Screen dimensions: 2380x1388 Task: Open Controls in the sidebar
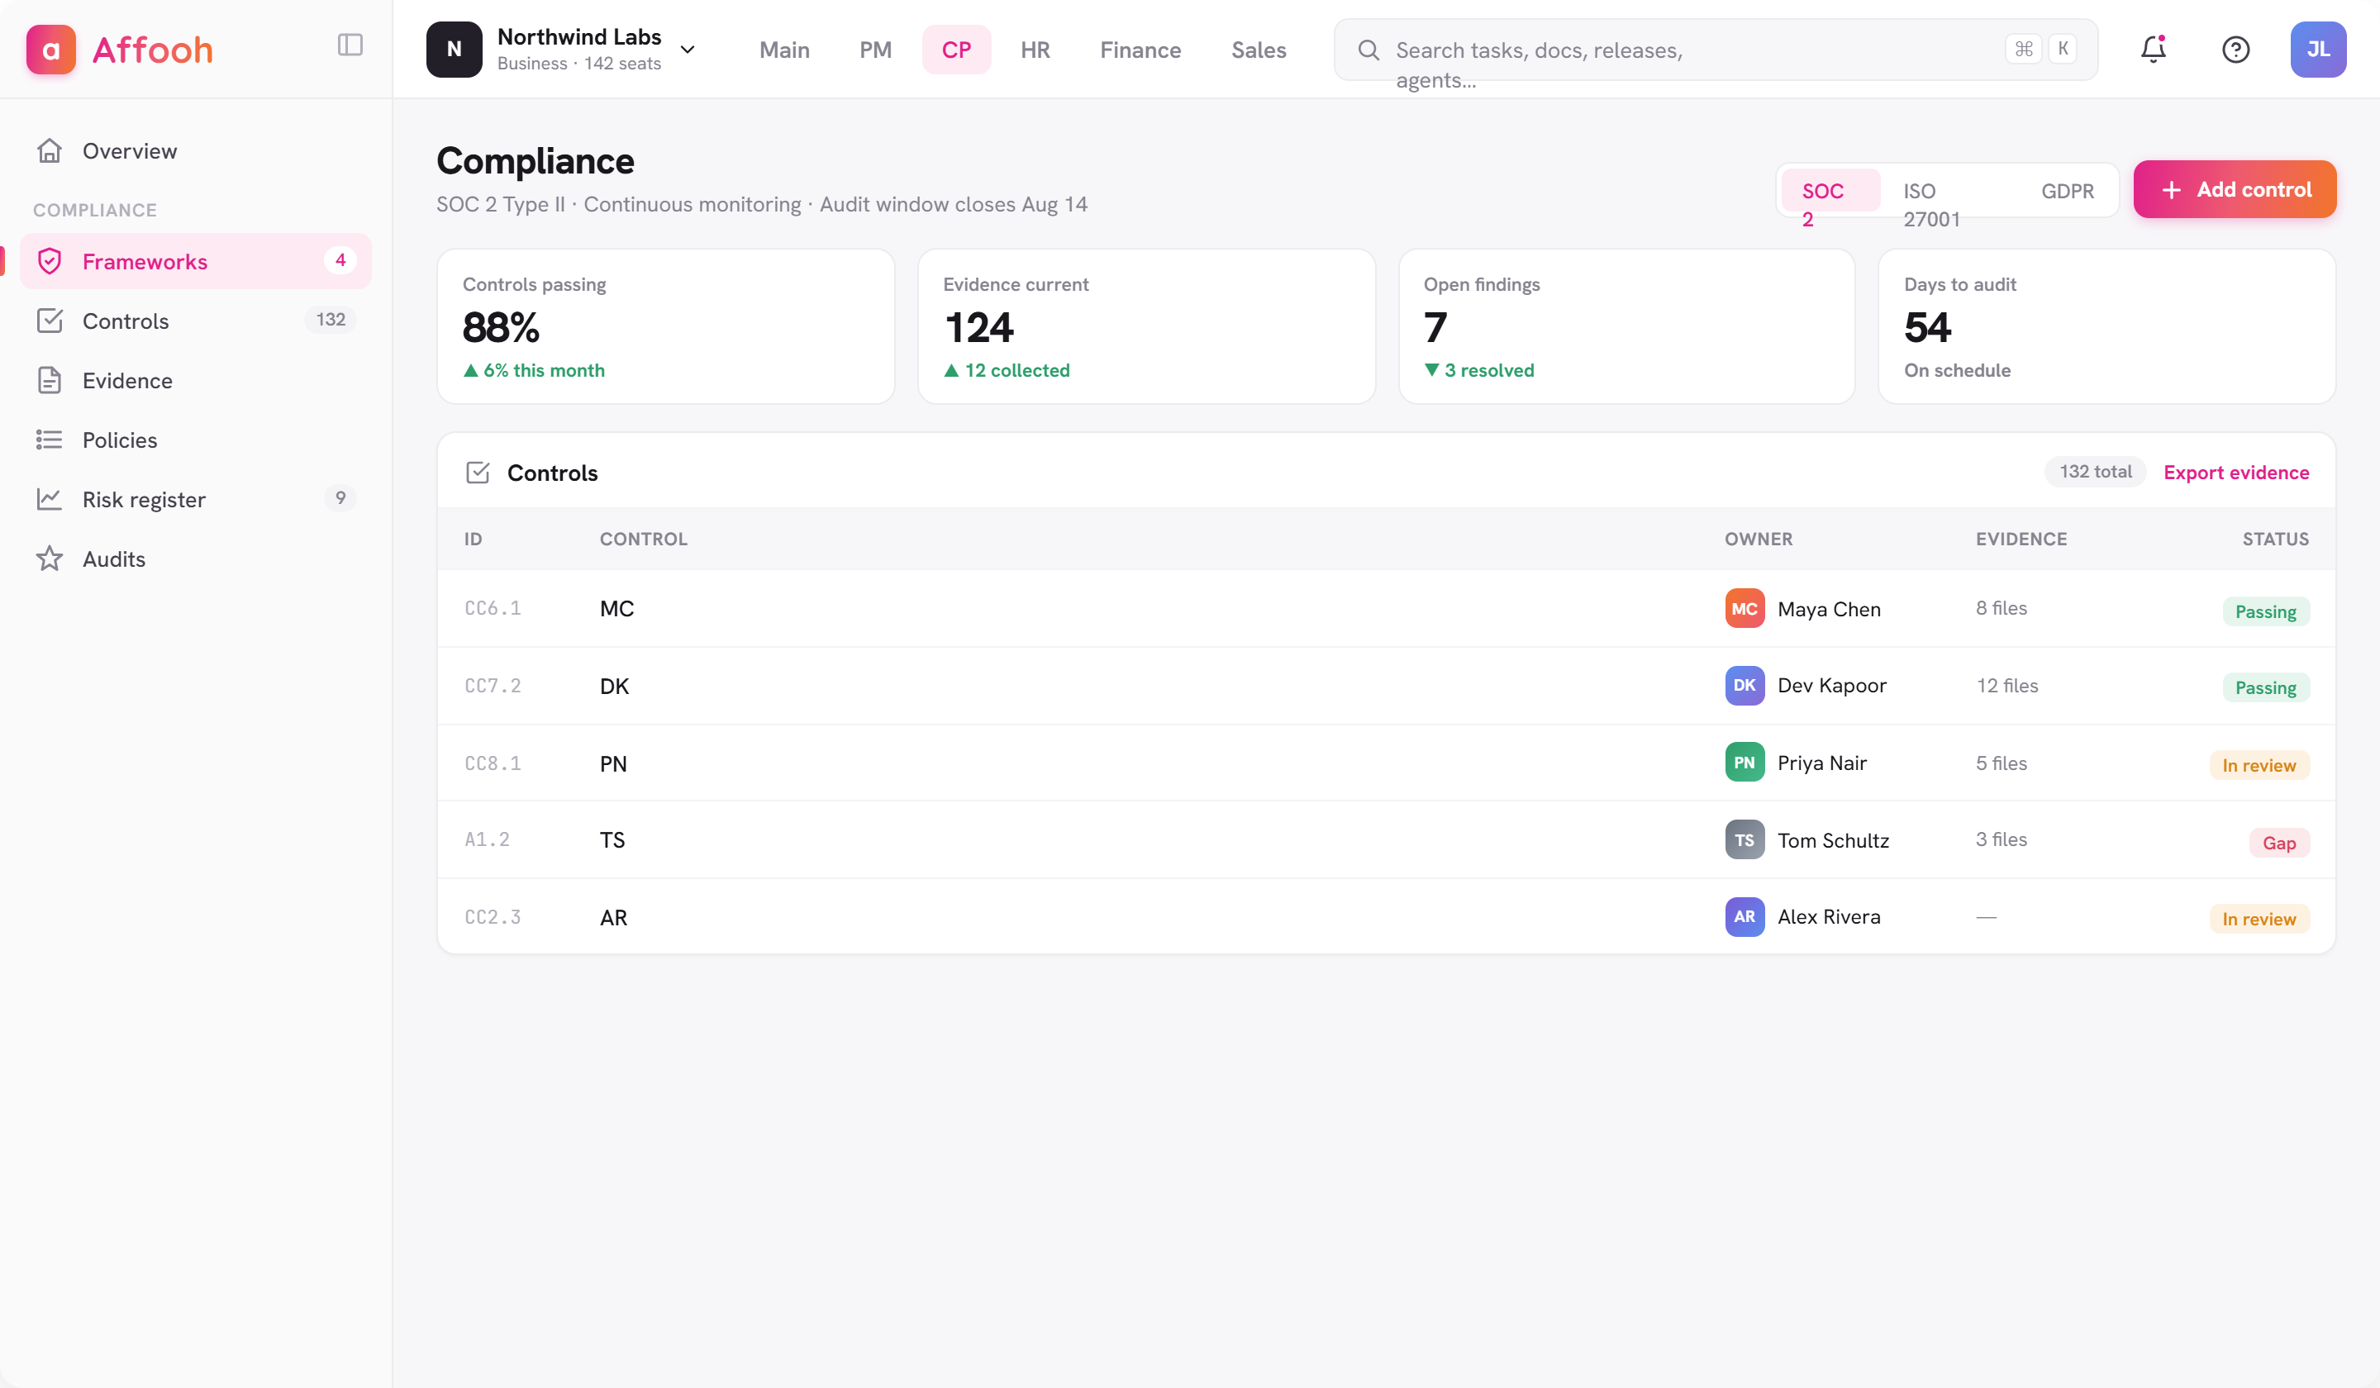196,321
